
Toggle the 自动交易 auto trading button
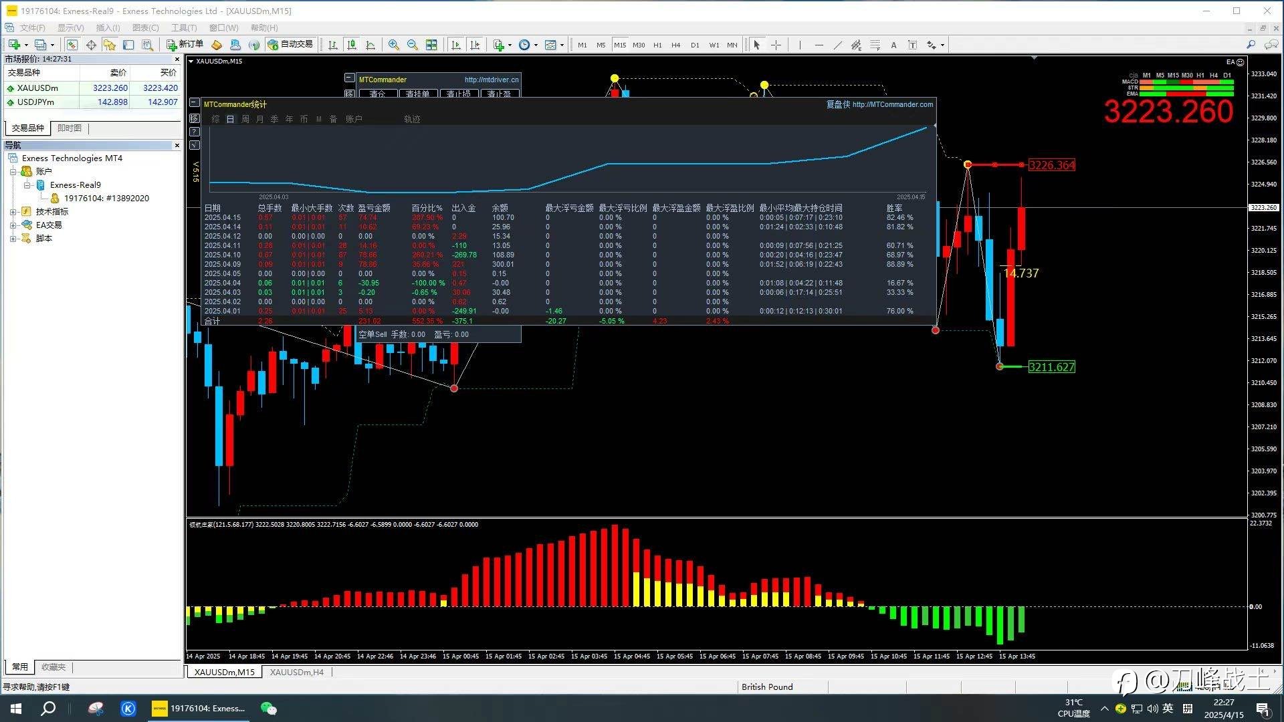[290, 44]
